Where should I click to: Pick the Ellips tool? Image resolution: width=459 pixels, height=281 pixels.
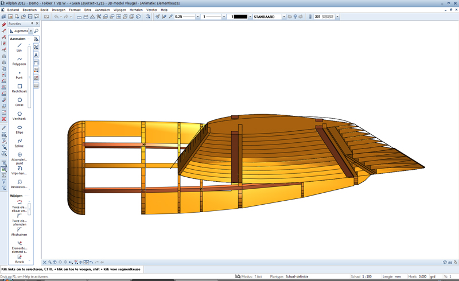click(20, 130)
